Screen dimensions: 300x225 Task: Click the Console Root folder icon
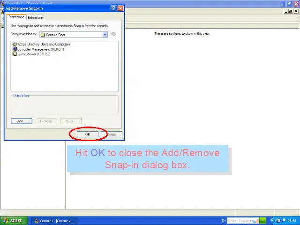[x=43, y=35]
